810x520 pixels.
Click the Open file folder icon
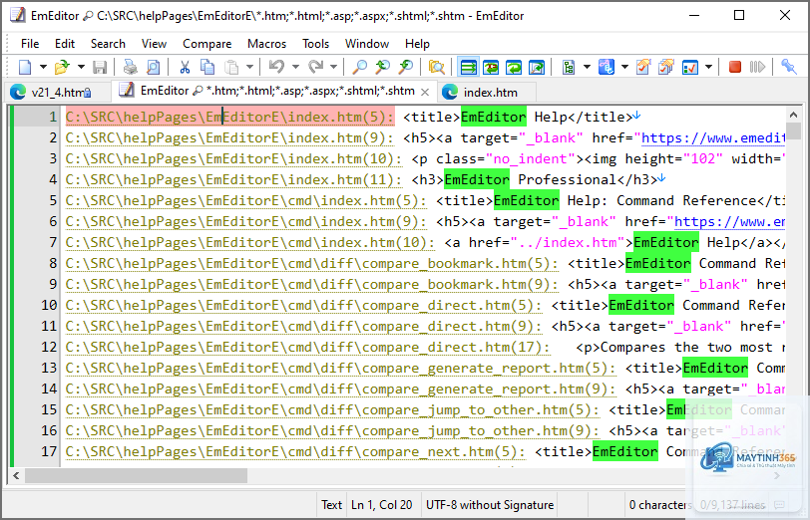click(x=62, y=67)
